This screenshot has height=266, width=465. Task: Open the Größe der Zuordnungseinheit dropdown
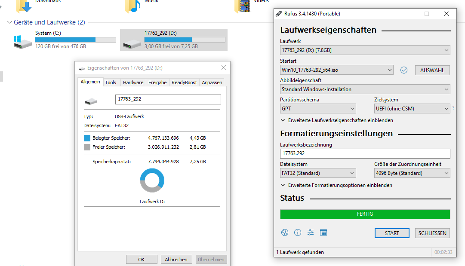[412, 173]
